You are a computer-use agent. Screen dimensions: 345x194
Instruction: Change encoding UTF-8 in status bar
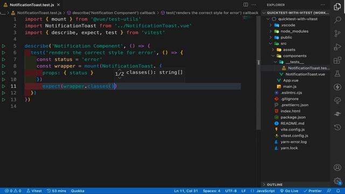[x=231, y=191]
